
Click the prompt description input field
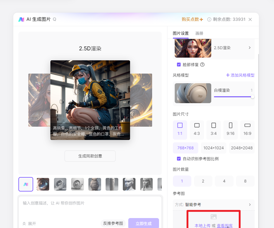click(90, 207)
